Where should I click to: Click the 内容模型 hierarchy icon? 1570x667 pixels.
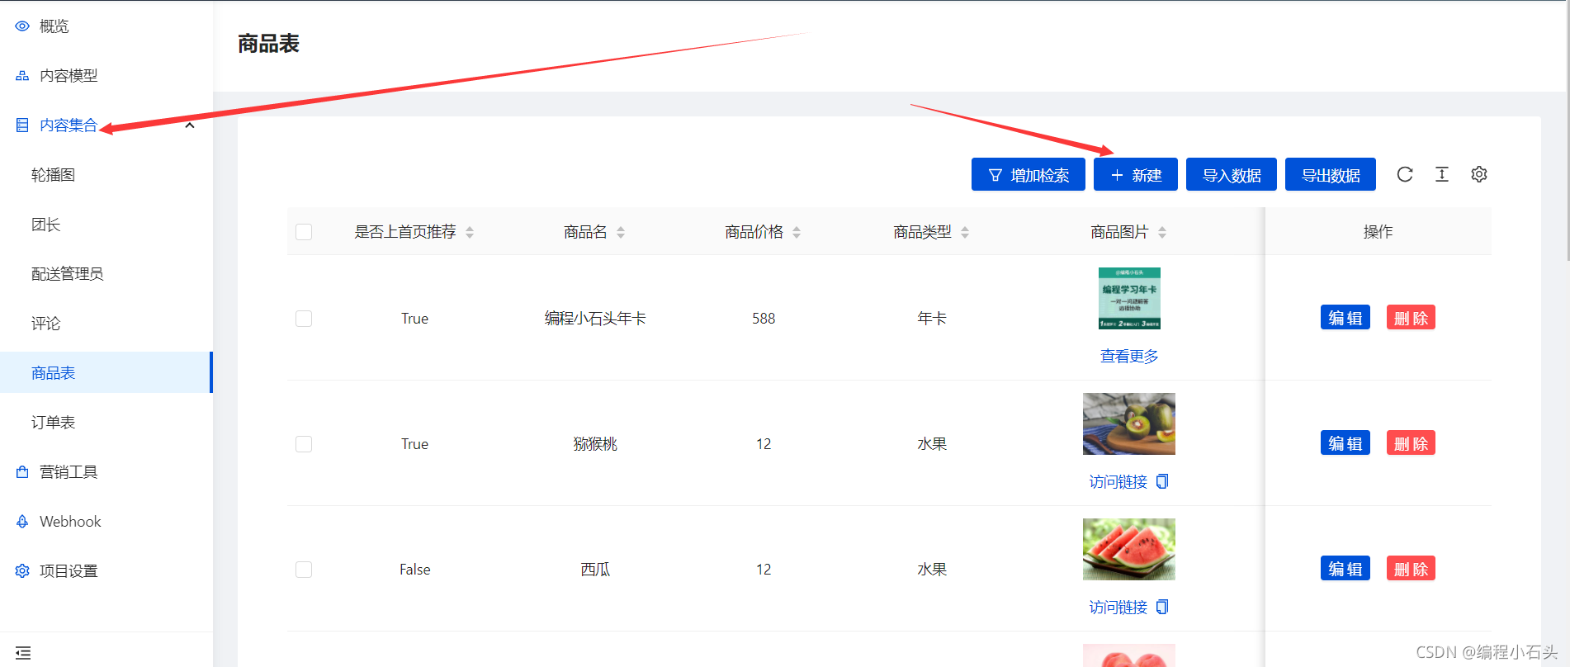(22, 76)
